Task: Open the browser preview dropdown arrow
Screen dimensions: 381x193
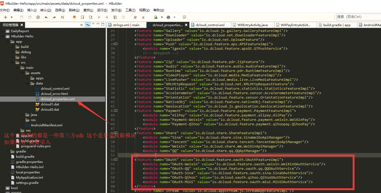Action: tap(174, 17)
